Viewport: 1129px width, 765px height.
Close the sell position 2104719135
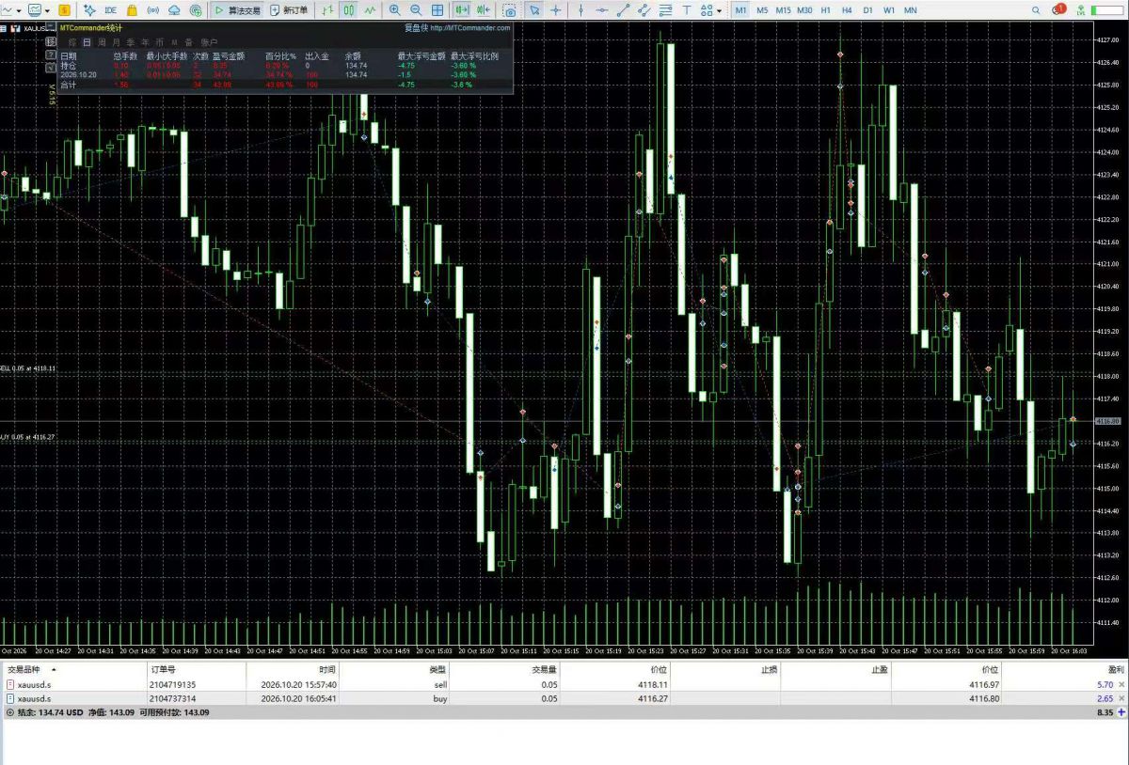tap(1121, 684)
